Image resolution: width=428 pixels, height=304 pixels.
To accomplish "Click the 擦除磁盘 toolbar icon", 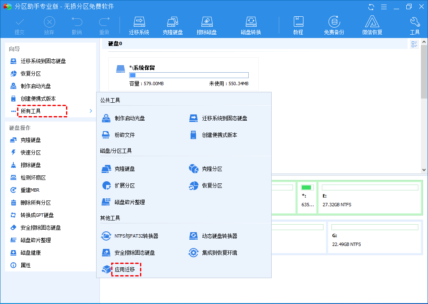I will point(206,24).
